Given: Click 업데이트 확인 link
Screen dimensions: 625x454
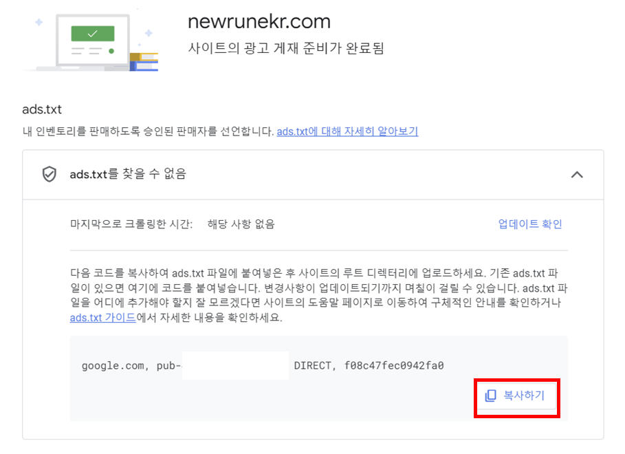Looking at the screenshot, I should (x=530, y=224).
